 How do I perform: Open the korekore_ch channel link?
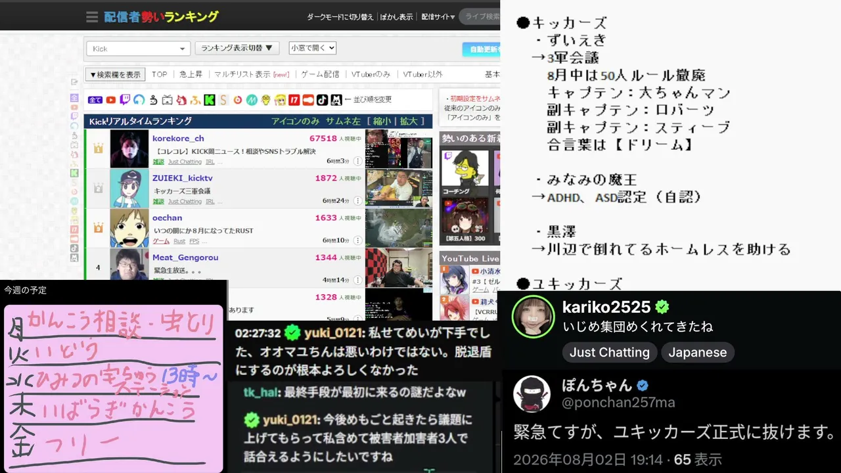178,139
